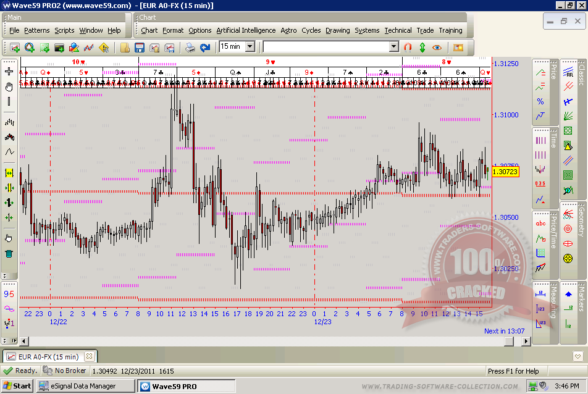The height and width of the screenshot is (394, 588).
Task: Select the percent tool in Price panel
Action: (x=540, y=101)
